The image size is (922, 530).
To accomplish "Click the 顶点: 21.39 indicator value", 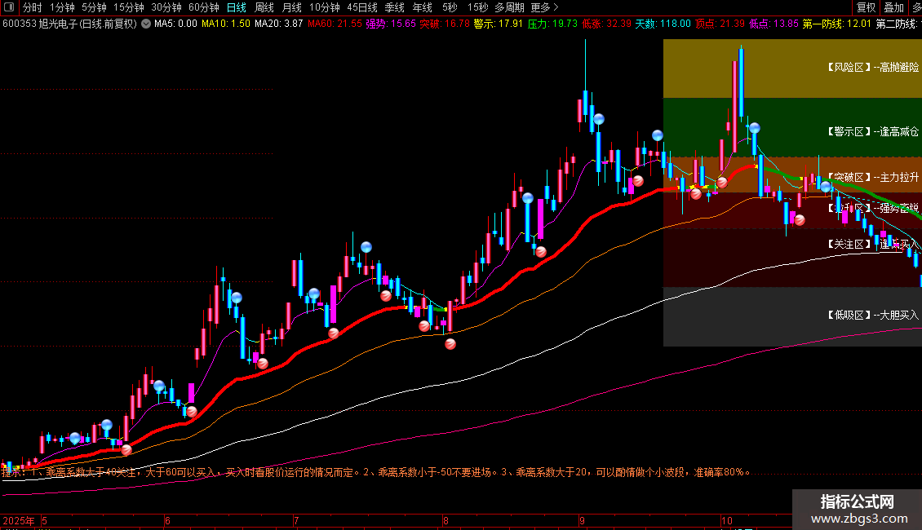I will (720, 24).
